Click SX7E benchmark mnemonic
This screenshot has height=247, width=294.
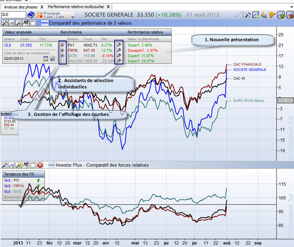(x=72, y=56)
